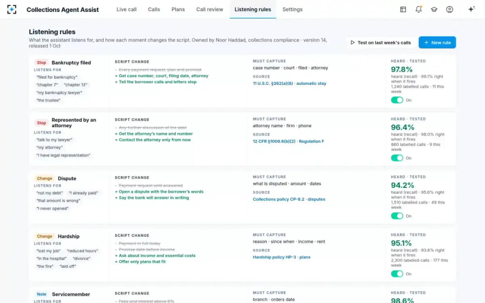Open the user account icon
This screenshot has width=485, height=303.
(449, 9)
